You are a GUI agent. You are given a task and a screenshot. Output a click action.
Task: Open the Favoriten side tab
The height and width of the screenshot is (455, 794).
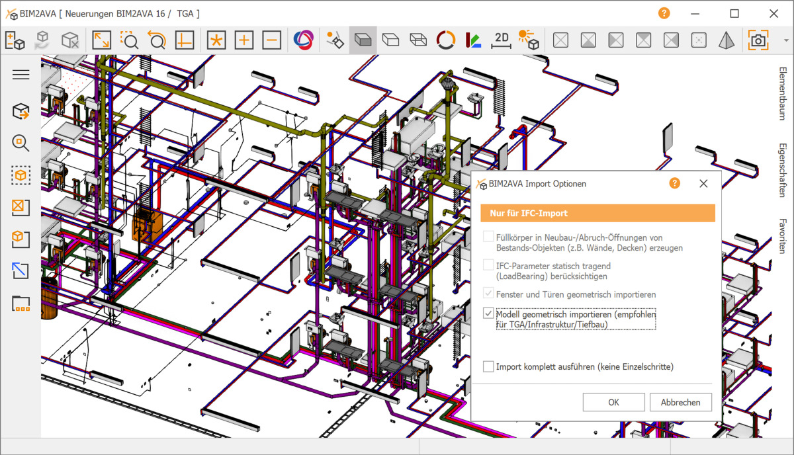click(x=782, y=236)
